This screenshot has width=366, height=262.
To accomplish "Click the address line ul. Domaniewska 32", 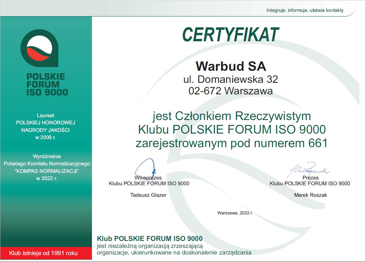I will pyautogui.click(x=231, y=79).
